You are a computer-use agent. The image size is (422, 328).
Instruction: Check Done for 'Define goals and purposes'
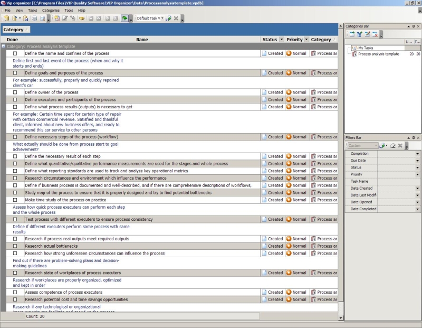[15, 73]
